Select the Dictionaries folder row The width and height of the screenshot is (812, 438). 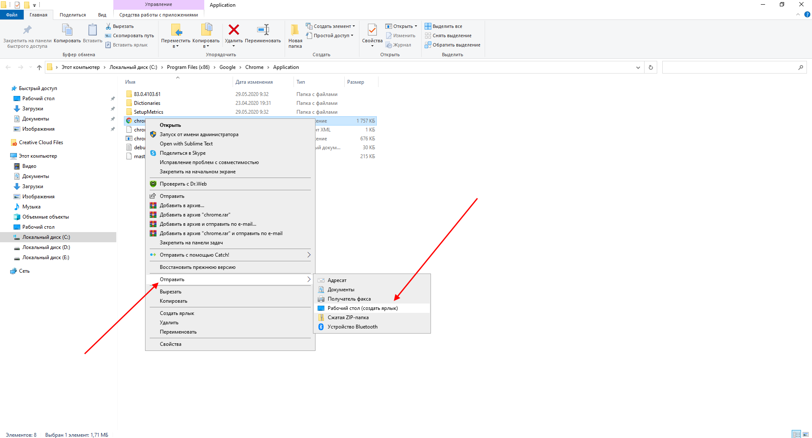tap(250, 103)
